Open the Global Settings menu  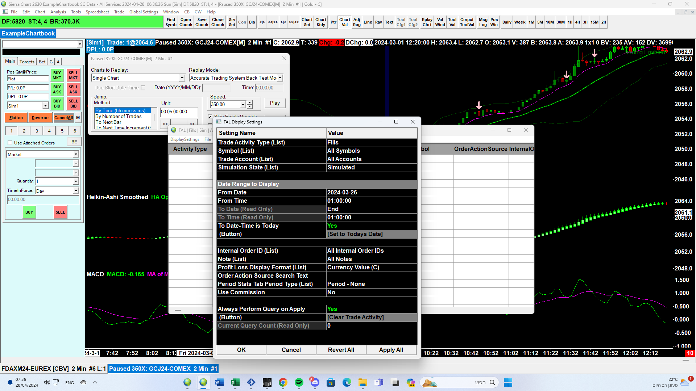coord(144,12)
